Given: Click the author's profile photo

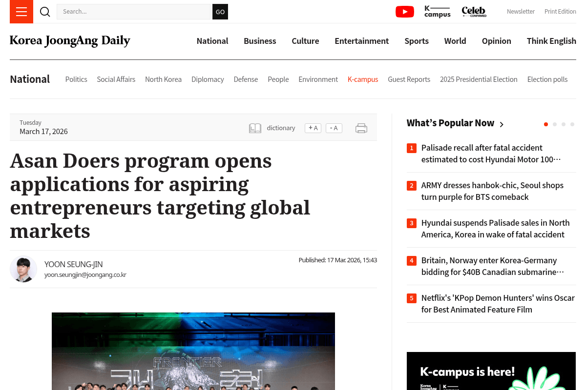Looking at the screenshot, I should (x=23, y=269).
